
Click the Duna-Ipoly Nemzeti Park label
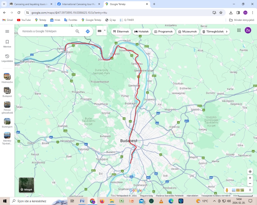click(x=102, y=72)
